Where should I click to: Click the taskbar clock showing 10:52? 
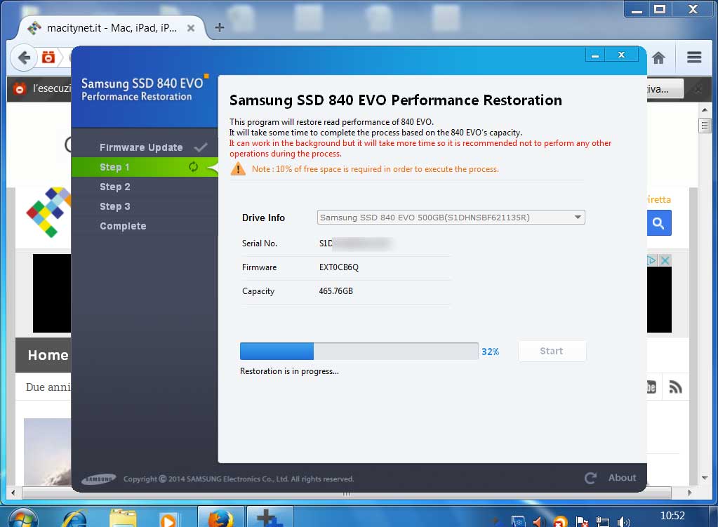click(672, 516)
